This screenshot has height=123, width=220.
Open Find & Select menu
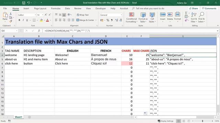point(201,17)
